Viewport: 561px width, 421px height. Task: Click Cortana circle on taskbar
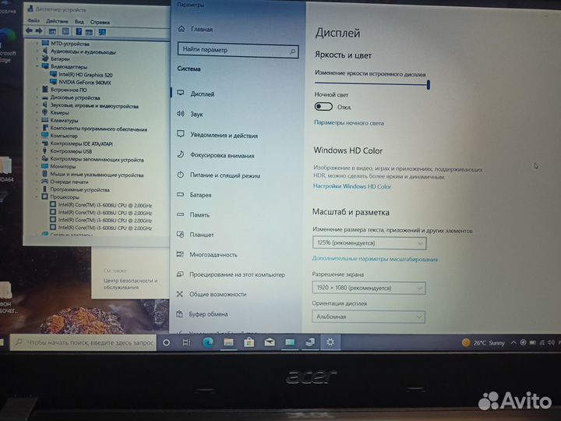point(167,342)
